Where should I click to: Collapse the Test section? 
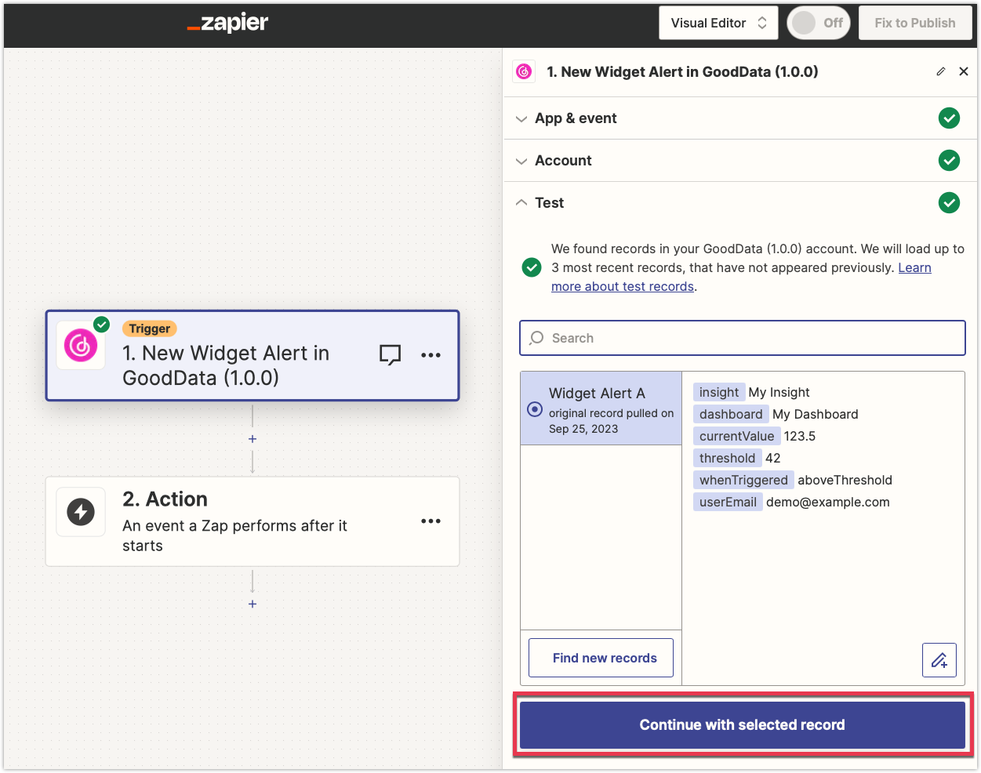coord(740,203)
